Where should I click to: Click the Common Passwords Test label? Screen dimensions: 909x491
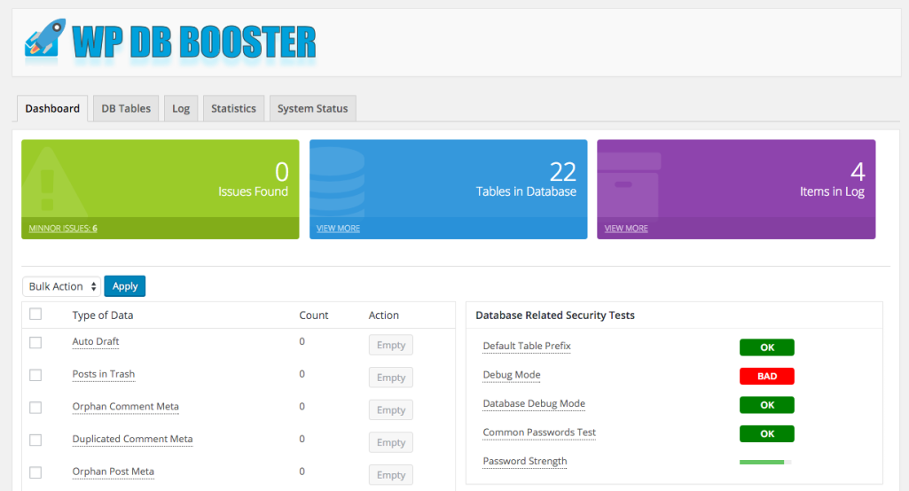tap(539, 433)
